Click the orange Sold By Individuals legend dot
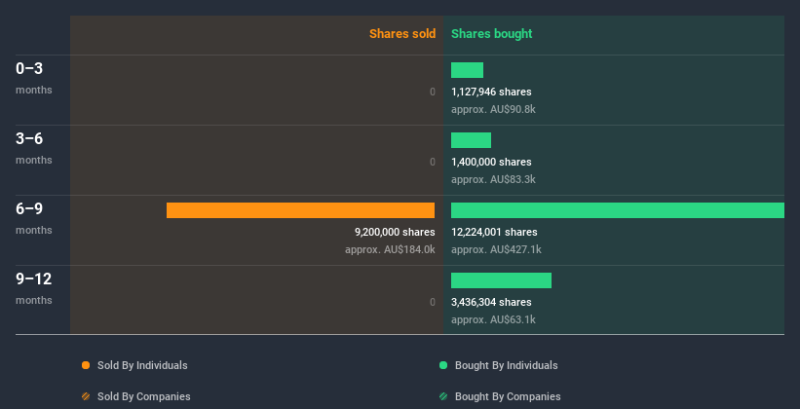 click(86, 365)
